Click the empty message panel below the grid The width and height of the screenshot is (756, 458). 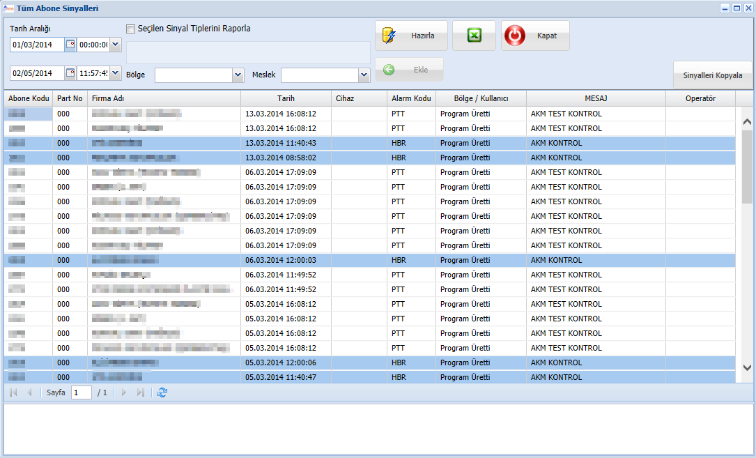tap(378, 429)
